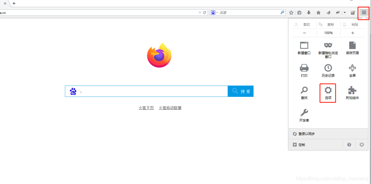Click the blue 搜索 search button
The width and height of the screenshot is (371, 184).
241,91
